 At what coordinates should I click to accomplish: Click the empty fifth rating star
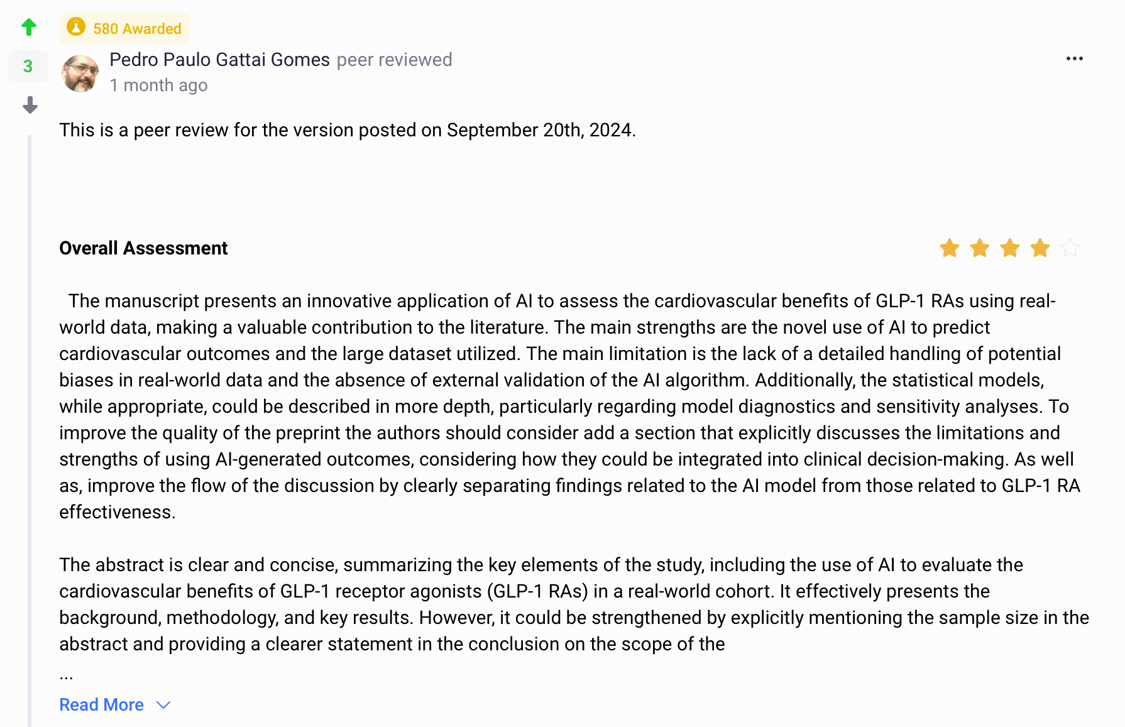click(x=1070, y=248)
